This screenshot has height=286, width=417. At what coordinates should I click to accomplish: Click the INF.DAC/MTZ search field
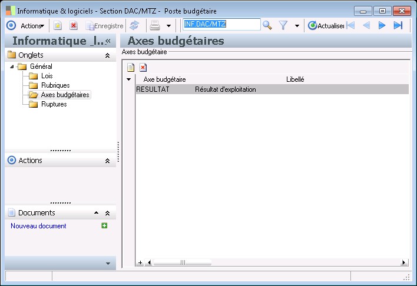pyautogui.click(x=221, y=24)
